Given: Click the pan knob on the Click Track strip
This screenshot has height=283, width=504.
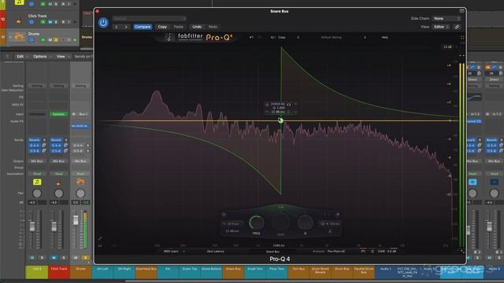Looking at the screenshot, I should click(x=58, y=193).
